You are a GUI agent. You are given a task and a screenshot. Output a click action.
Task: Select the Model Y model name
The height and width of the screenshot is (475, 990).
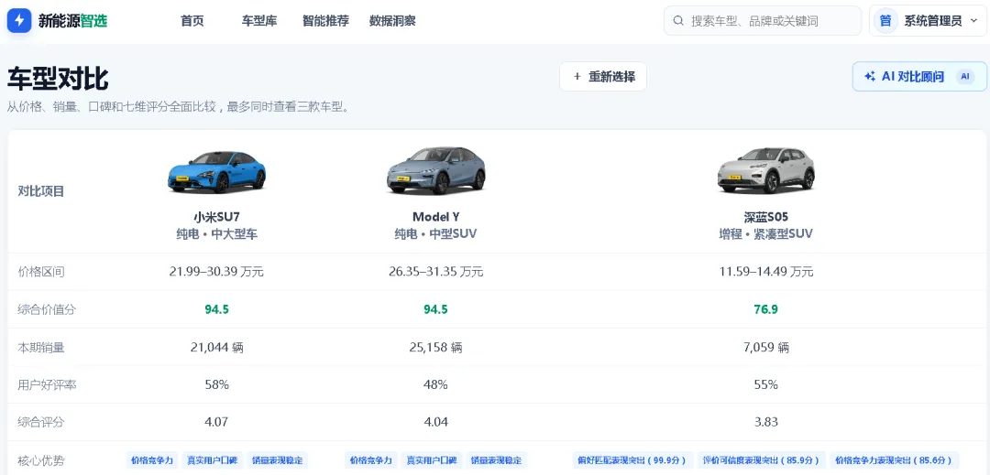click(435, 217)
